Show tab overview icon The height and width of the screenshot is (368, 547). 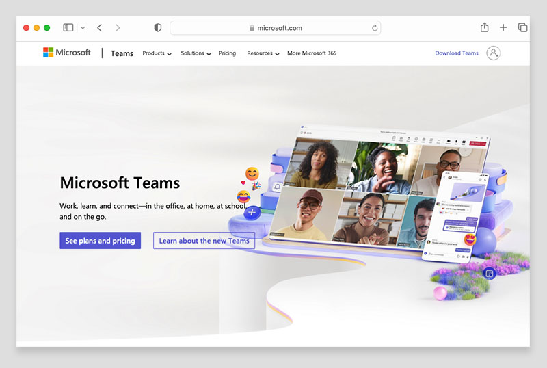pos(522,27)
